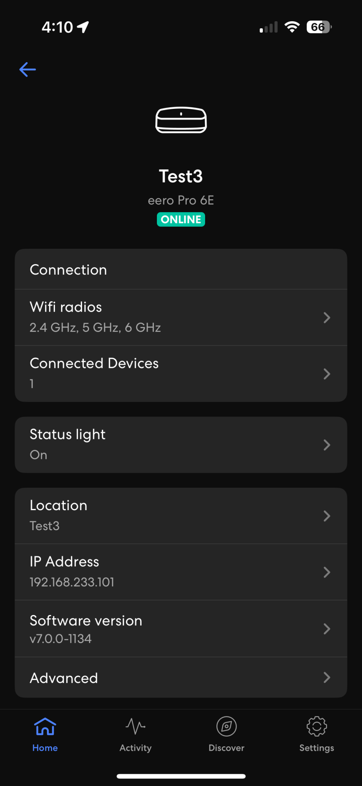Viewport: 362px width, 786px height.
Task: View the IP Address 192.168.233.101 row
Action: [181, 572]
